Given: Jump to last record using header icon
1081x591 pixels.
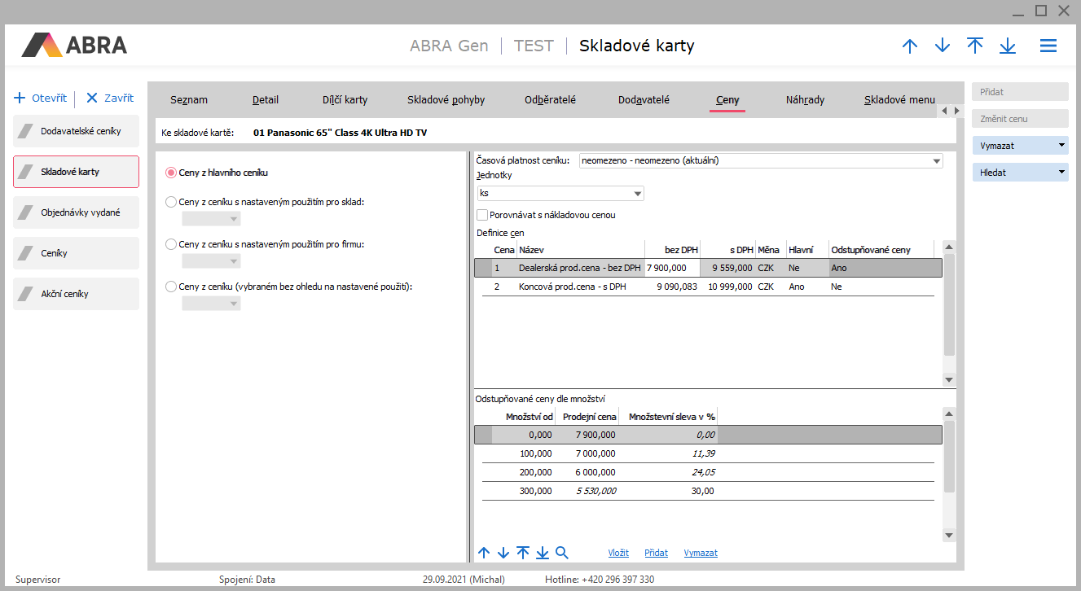Looking at the screenshot, I should coord(1008,46).
